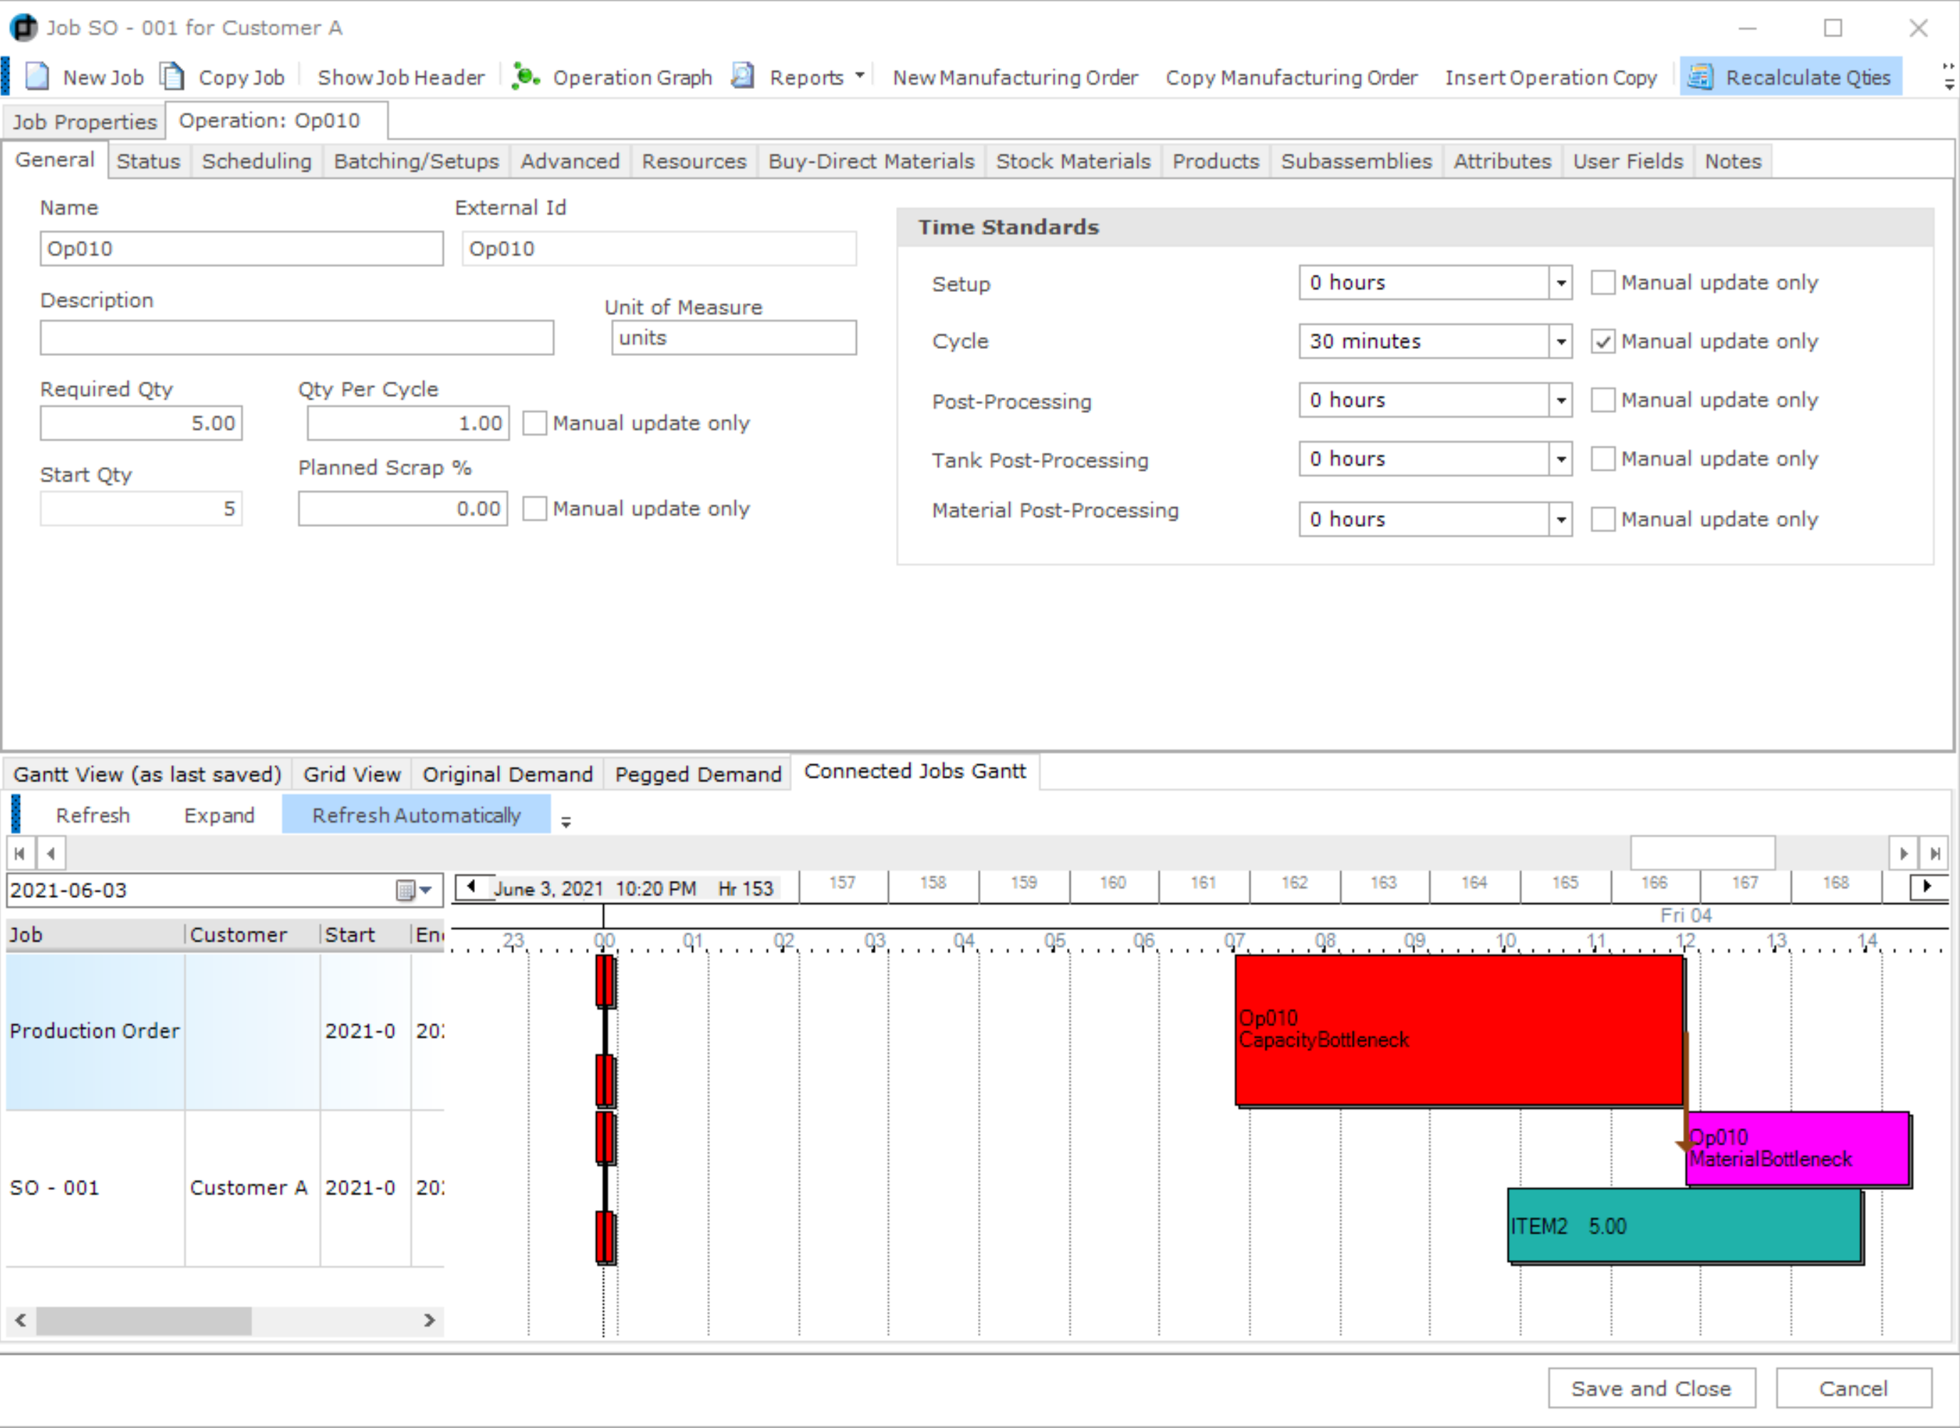1960x1428 pixels.
Task: Open Gantt toolbar overflow chevron
Action: coord(566,821)
